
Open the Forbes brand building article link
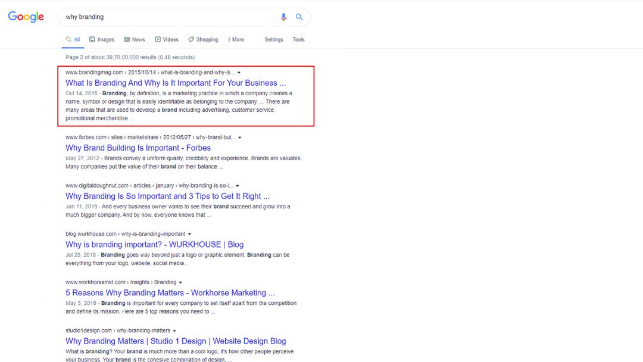click(x=138, y=148)
